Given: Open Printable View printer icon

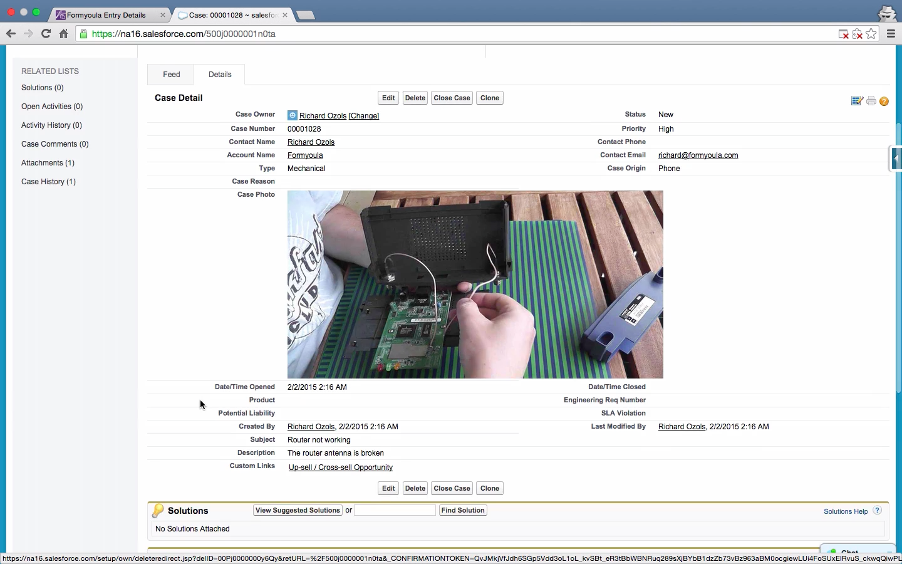Looking at the screenshot, I should (x=871, y=101).
